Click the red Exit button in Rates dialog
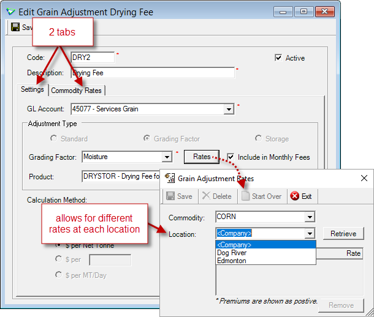 coord(301,196)
